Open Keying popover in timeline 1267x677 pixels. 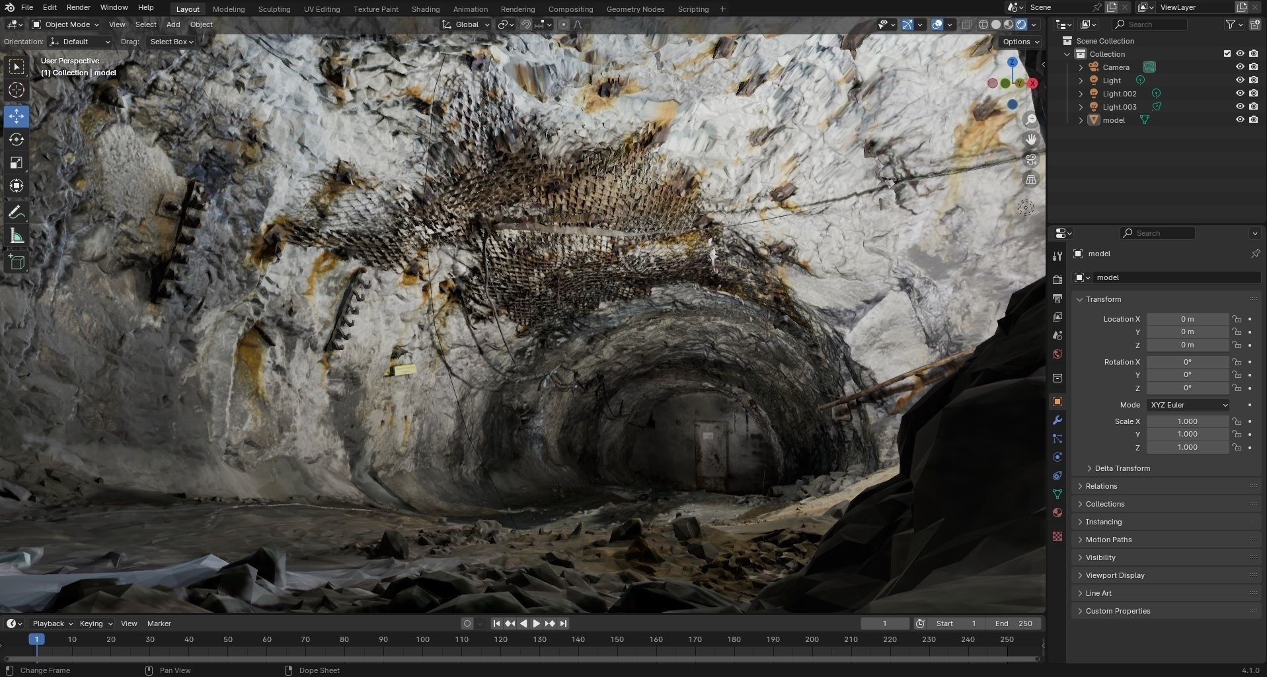96,624
